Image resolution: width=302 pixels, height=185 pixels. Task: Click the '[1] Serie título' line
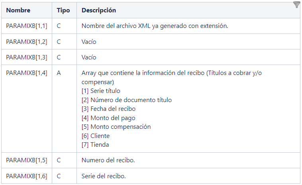click(101, 91)
